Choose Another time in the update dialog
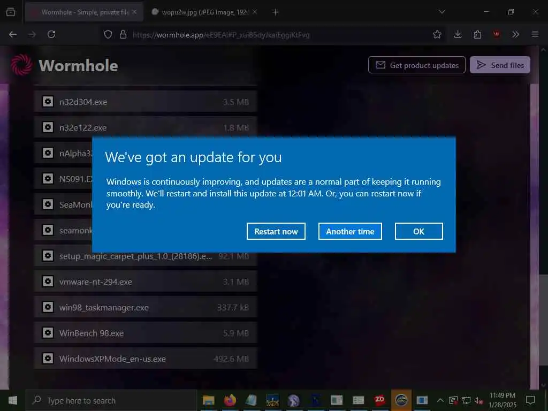 point(350,231)
